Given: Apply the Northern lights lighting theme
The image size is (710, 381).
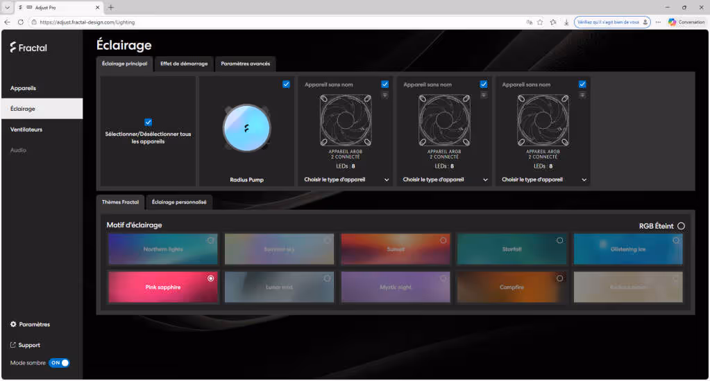Looking at the screenshot, I should tap(163, 249).
